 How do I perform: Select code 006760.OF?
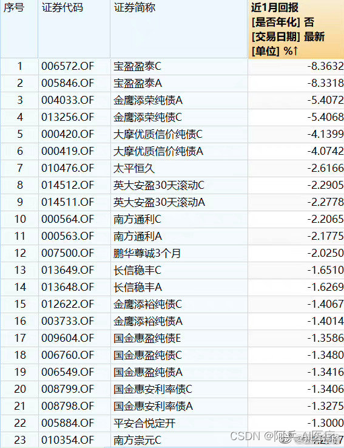68,355
